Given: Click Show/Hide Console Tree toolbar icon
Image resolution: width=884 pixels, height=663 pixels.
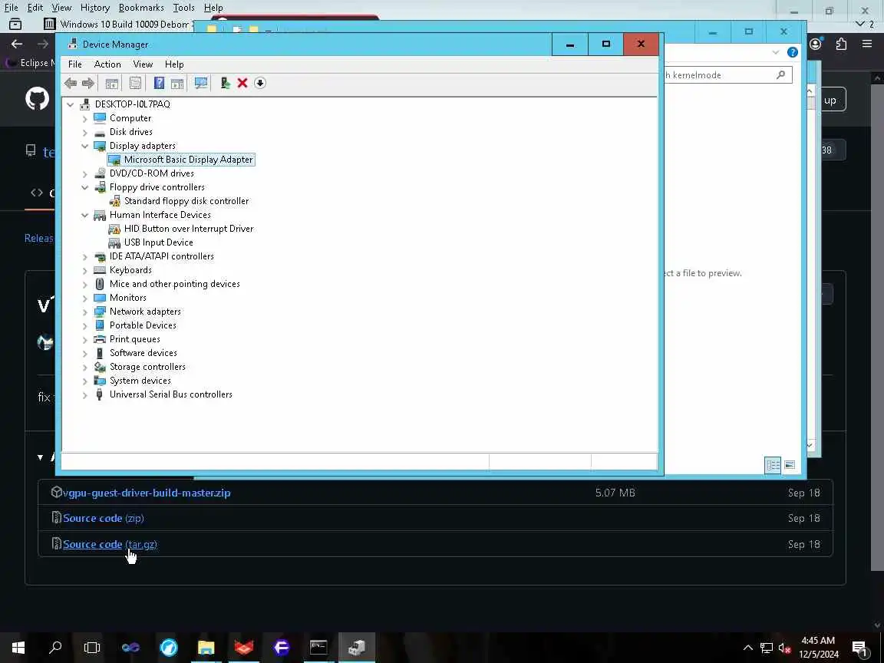Looking at the screenshot, I should pyautogui.click(x=111, y=84).
